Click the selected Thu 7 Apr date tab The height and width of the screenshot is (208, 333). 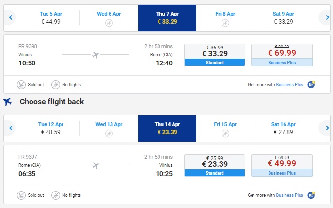[167, 18]
